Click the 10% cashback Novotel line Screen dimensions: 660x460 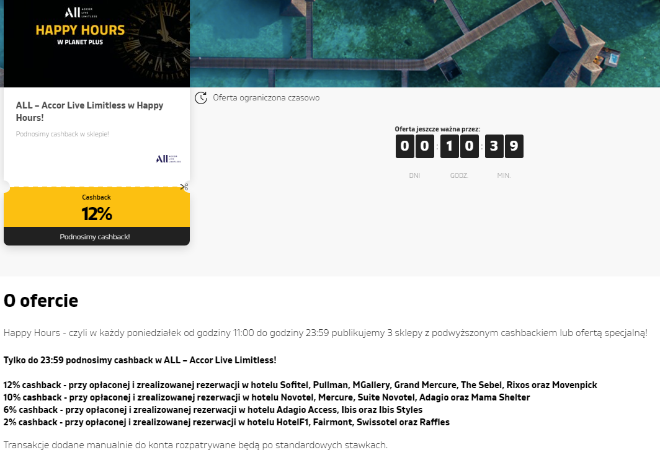coord(267,397)
